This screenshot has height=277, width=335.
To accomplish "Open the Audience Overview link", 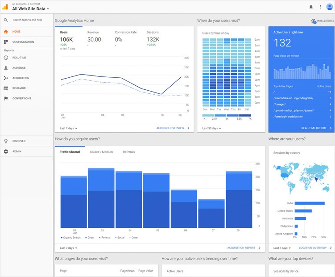I will tap(170, 128).
